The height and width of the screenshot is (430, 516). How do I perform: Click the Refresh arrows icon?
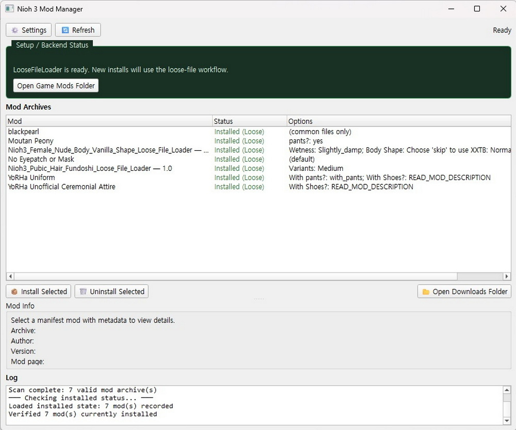pos(65,30)
